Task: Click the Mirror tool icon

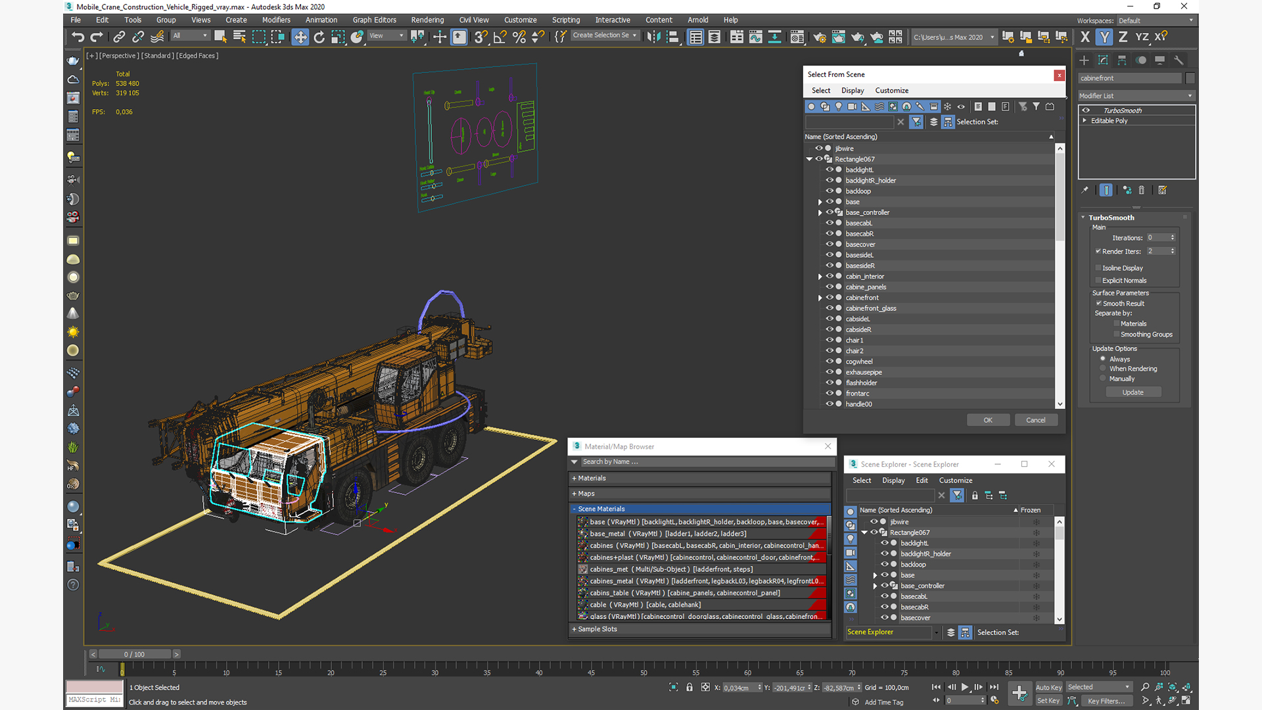Action: tap(653, 37)
